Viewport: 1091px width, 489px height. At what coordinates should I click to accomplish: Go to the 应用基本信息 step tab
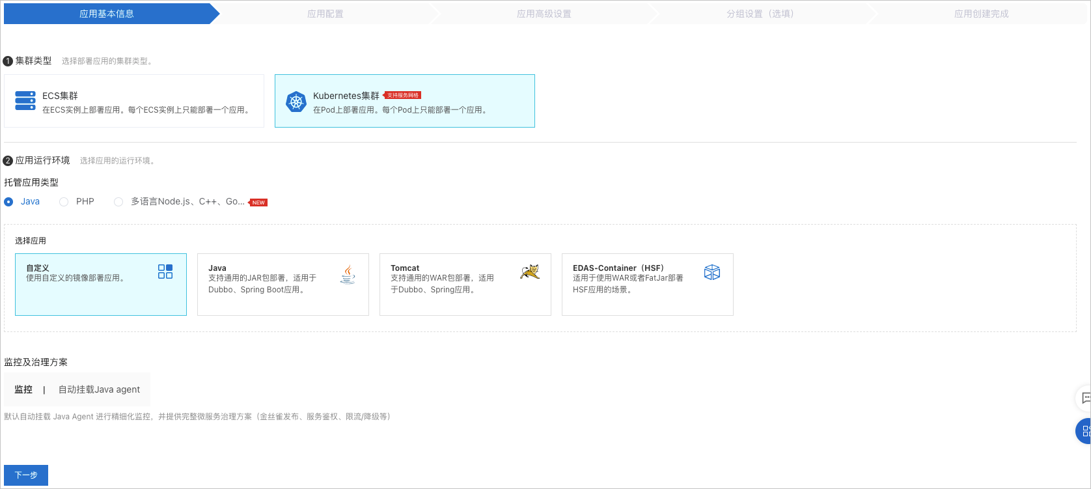click(107, 14)
